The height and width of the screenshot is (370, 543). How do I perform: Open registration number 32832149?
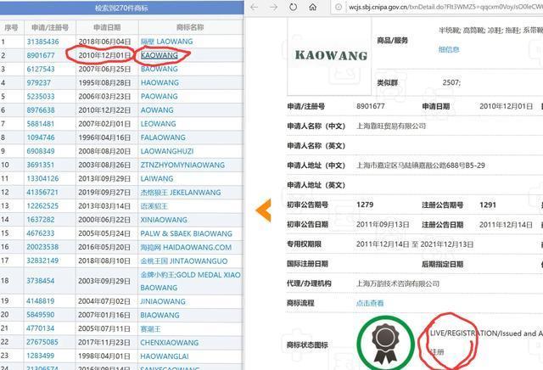click(43, 261)
